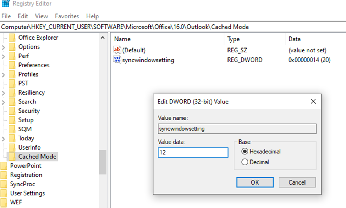
Task: Select the UserInfo folder icon
Action: 12,147
